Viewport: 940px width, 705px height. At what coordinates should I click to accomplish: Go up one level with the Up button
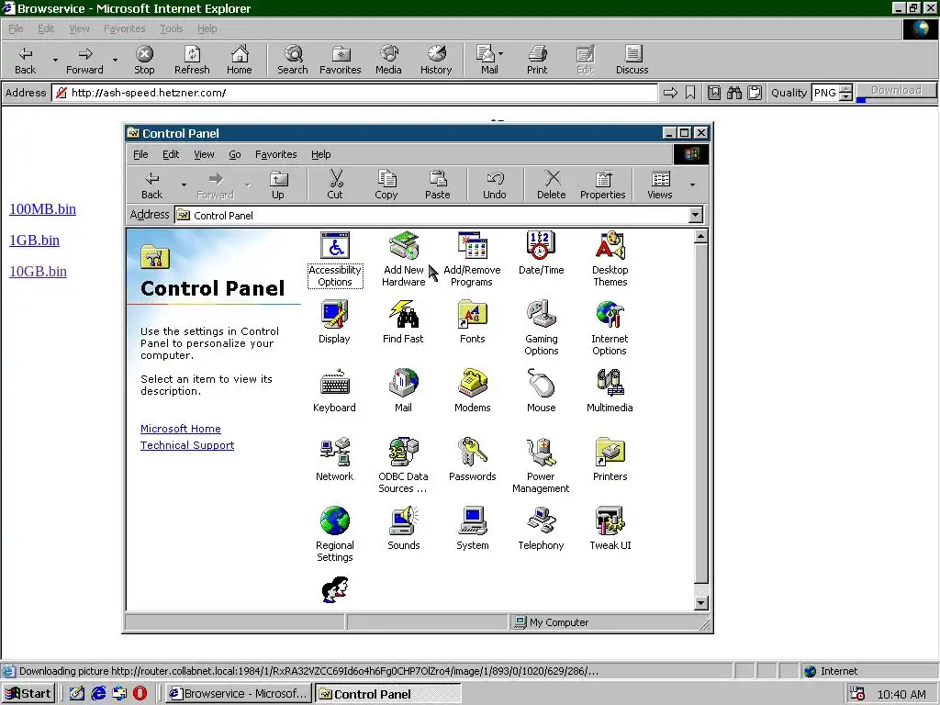click(x=278, y=185)
